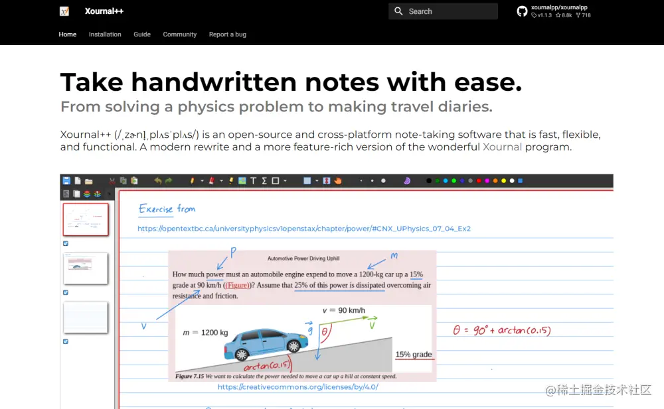
Task: Pick the red color swatch
Action: click(x=479, y=180)
